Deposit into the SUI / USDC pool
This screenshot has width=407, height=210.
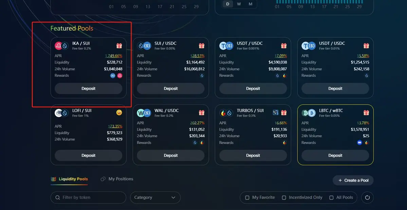coord(171,88)
